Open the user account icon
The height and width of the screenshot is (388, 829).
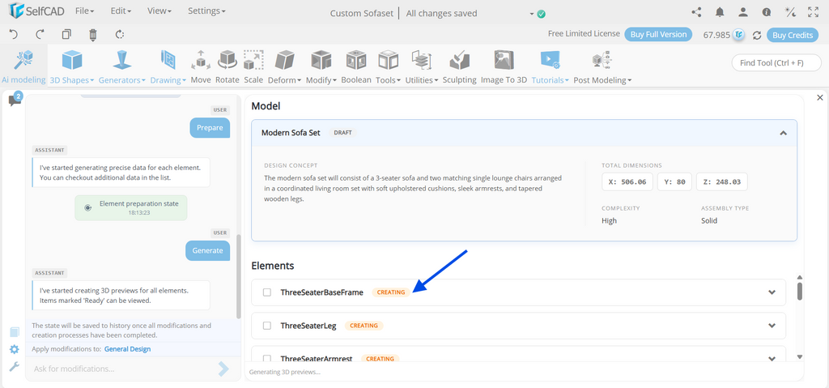(743, 12)
